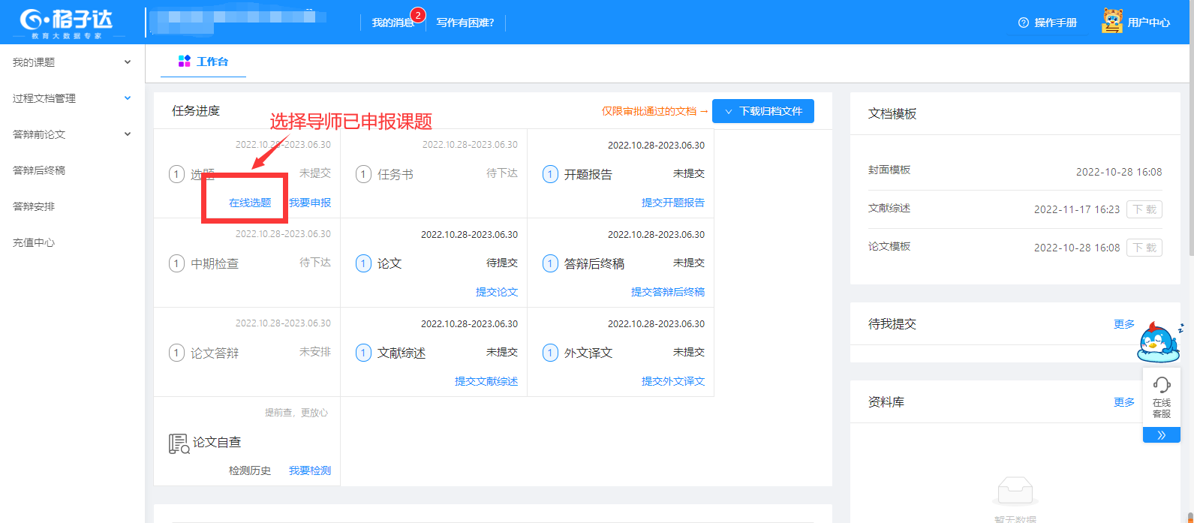Screen dimensions: 1194x523
Task: Click 我要检测 under 论文自查
Action: point(309,470)
